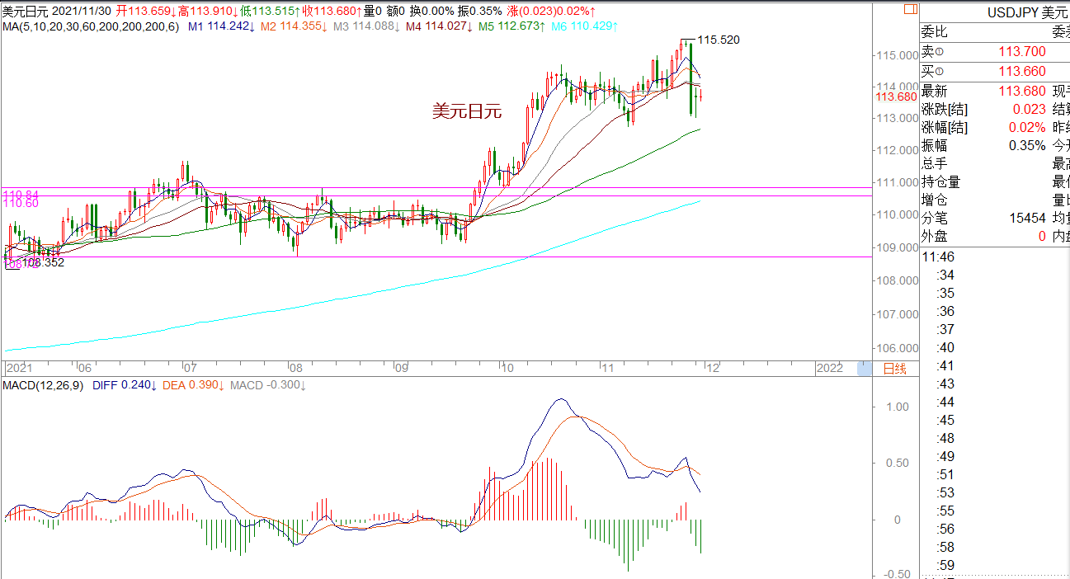
Task: Click the 外盘 row label
Action: tap(935, 236)
